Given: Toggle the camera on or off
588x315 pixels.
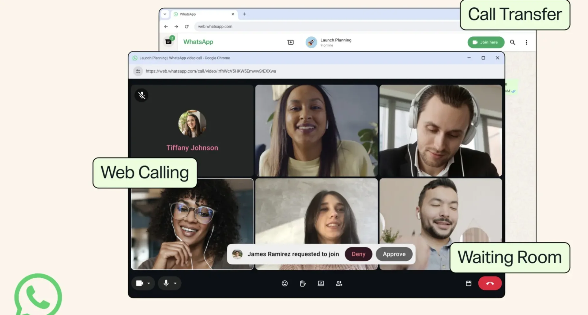Looking at the screenshot, I should (x=140, y=283).
